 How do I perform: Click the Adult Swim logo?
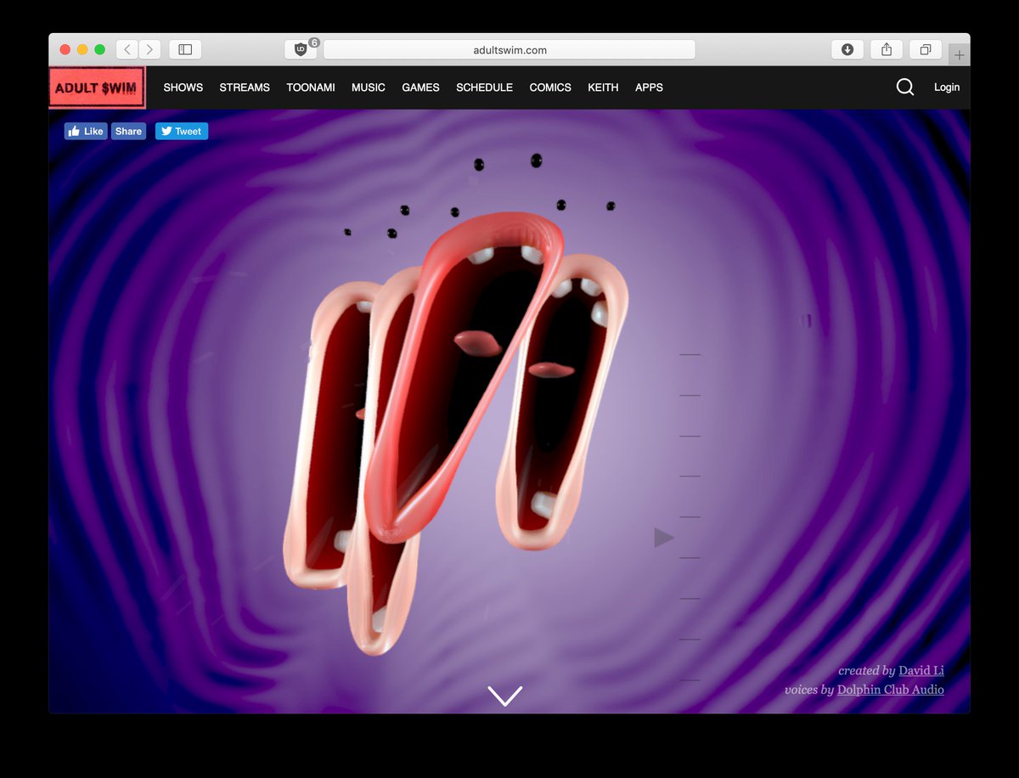(x=97, y=87)
